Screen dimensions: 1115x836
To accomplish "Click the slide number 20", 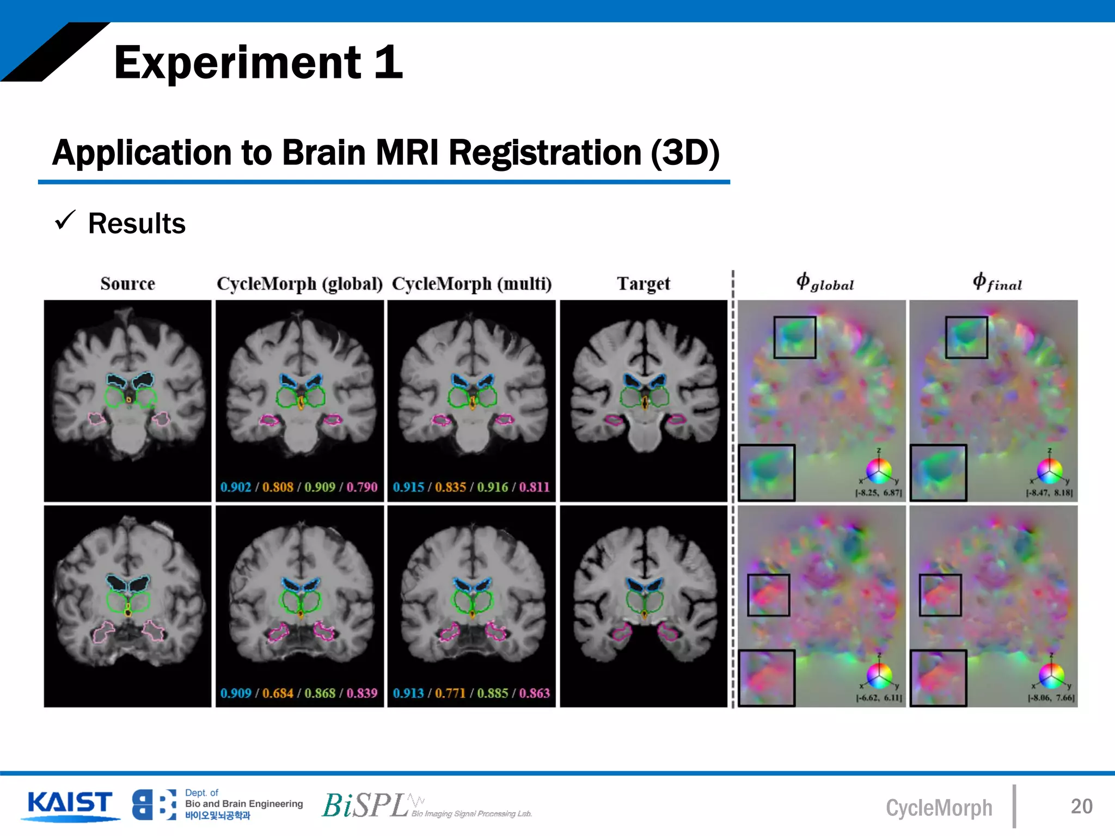I will (1081, 806).
